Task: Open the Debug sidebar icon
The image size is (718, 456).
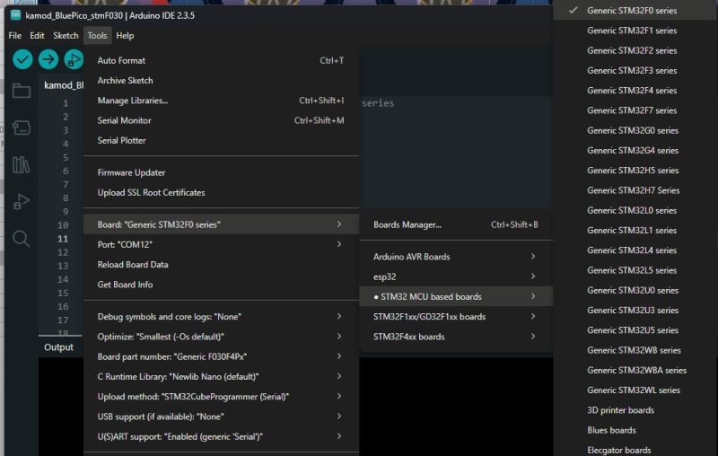Action: click(21, 202)
